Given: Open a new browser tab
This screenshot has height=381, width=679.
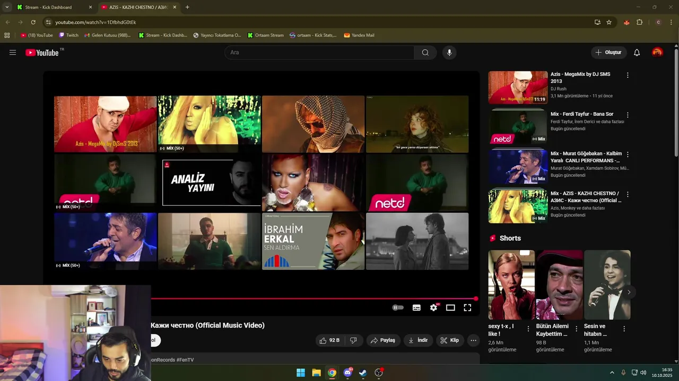Looking at the screenshot, I should pyautogui.click(x=187, y=7).
